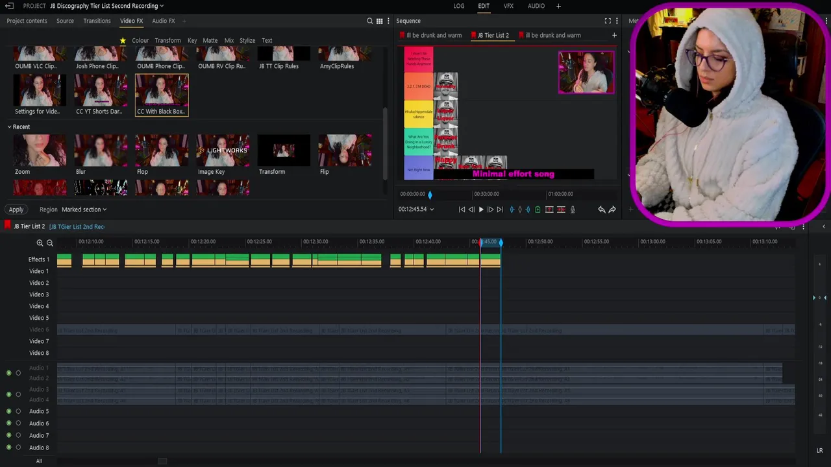Screen dimensions: 831x467
Task: Open the voice-over microphone icon
Action: click(x=573, y=210)
